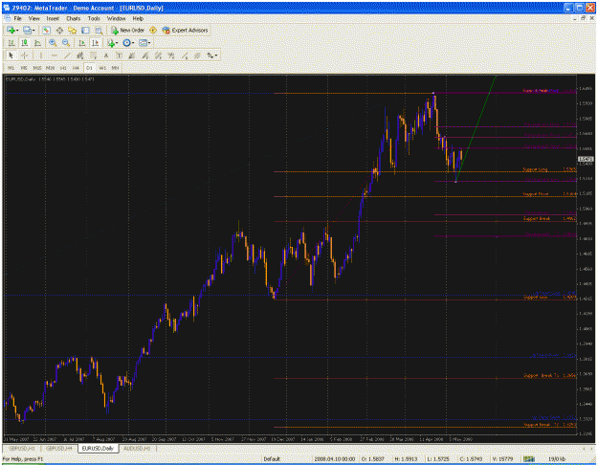This screenshot has height=465, width=598.
Task: Switch chart to line chart view
Action: click(x=37, y=43)
